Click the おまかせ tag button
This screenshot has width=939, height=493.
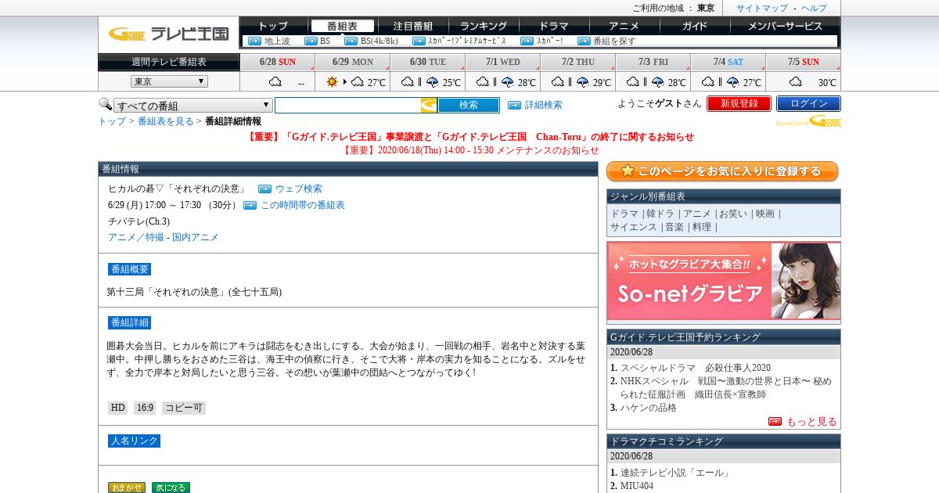click(127, 488)
